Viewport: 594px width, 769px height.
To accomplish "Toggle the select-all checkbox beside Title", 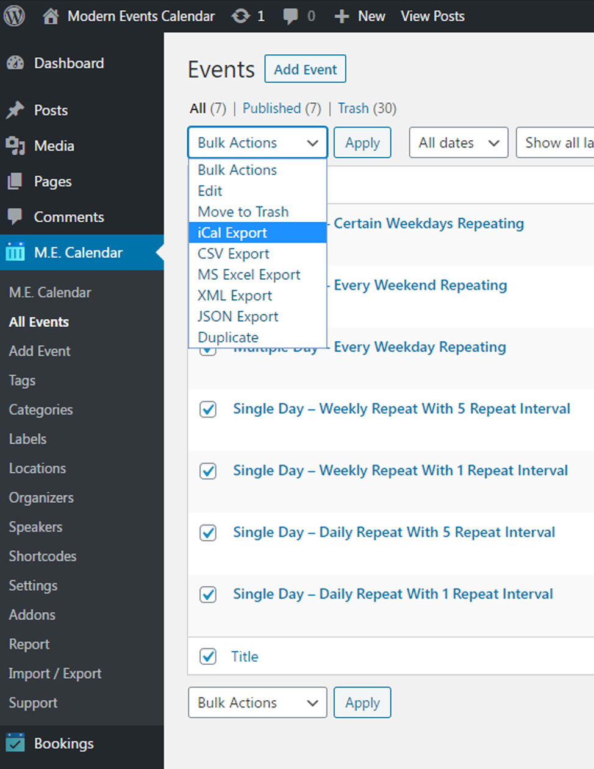I will [x=208, y=656].
